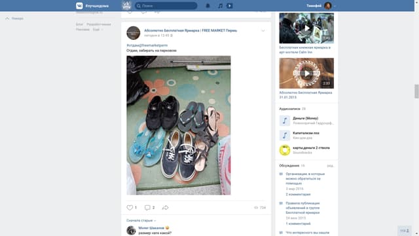
Task: Share the shoes post with arrow icon
Action: (165, 208)
